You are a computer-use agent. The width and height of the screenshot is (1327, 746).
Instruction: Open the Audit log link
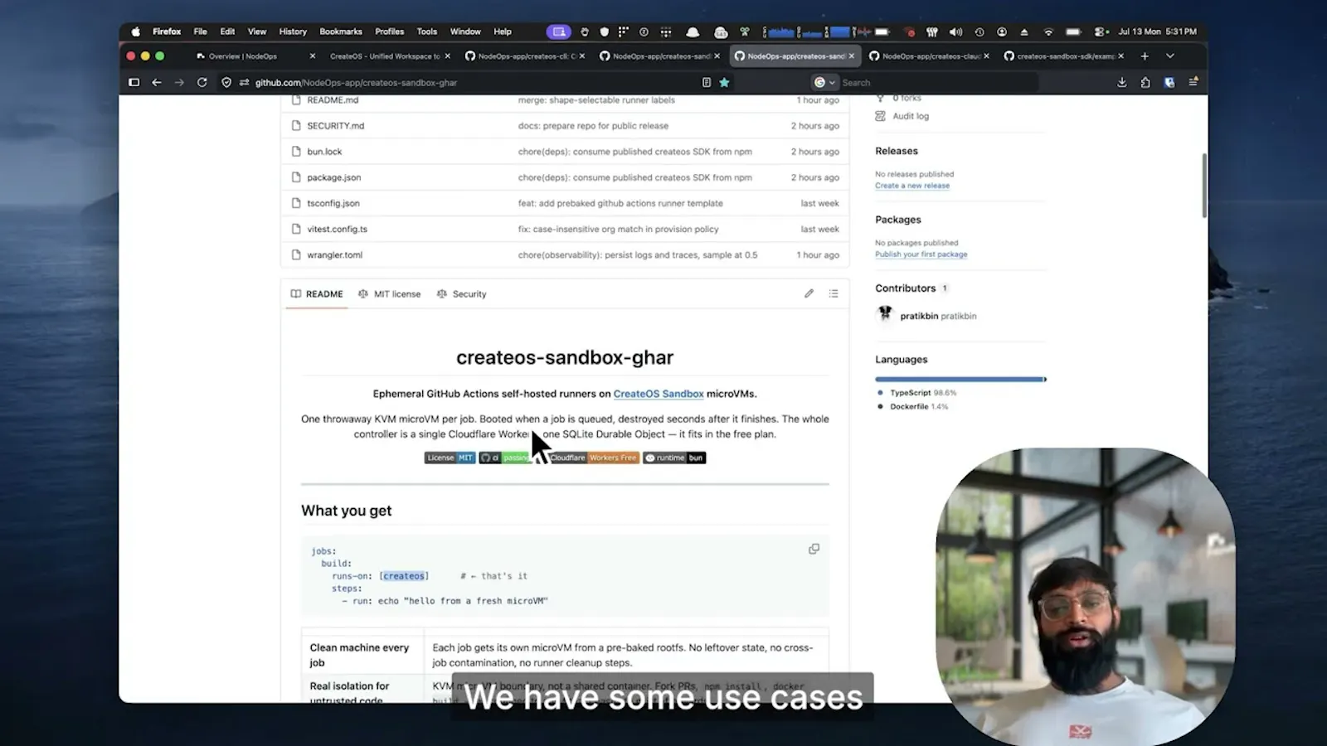click(910, 116)
